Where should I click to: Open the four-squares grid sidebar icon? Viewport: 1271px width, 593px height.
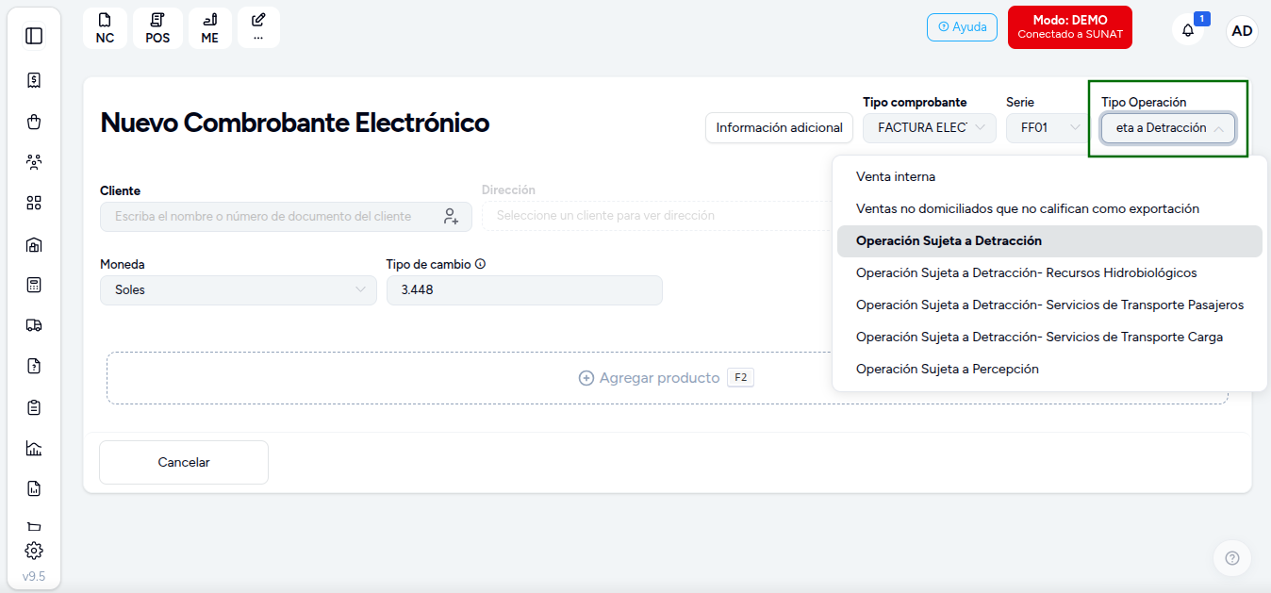(x=34, y=203)
